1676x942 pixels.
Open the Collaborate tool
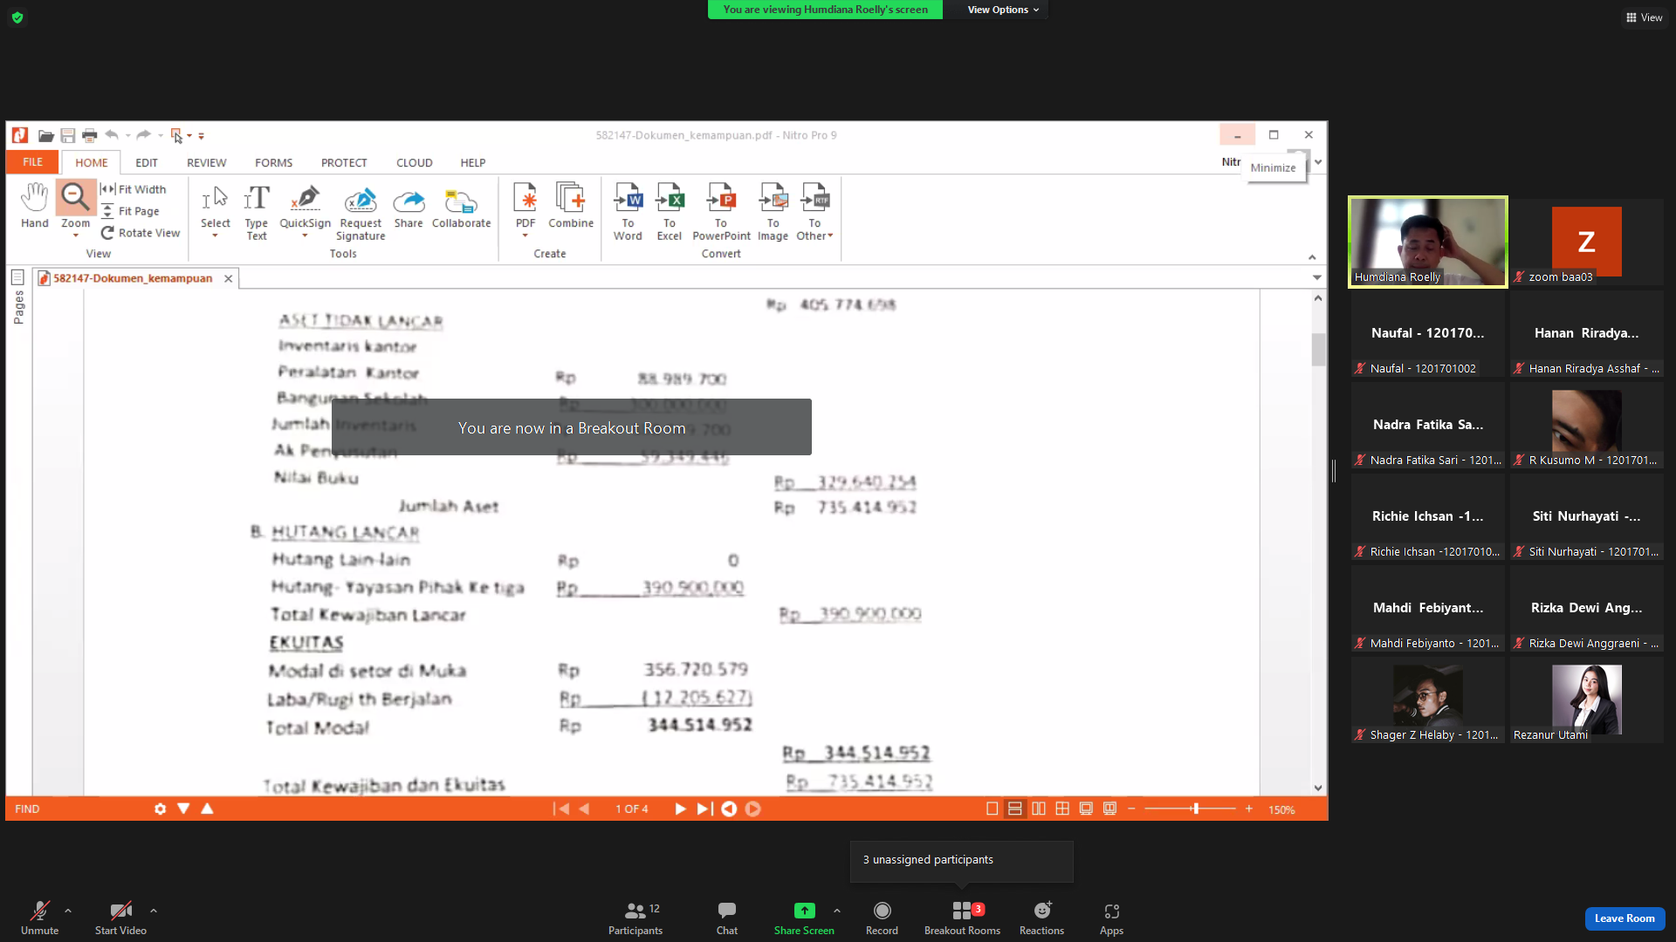pyautogui.click(x=461, y=208)
